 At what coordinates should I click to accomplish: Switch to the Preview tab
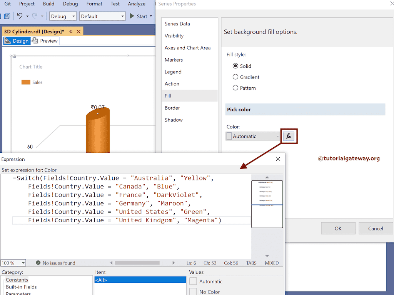pos(45,41)
